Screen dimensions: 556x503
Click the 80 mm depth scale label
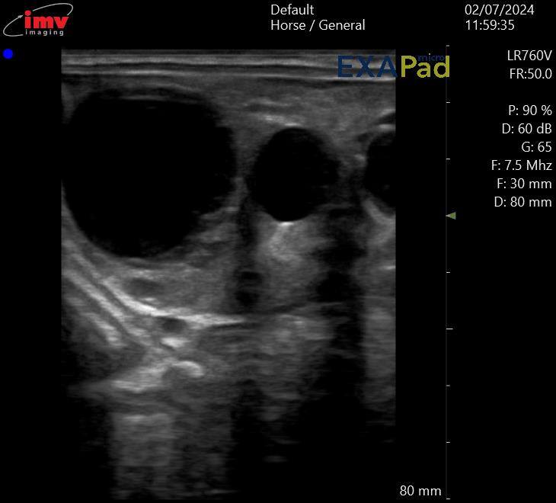pos(420,490)
